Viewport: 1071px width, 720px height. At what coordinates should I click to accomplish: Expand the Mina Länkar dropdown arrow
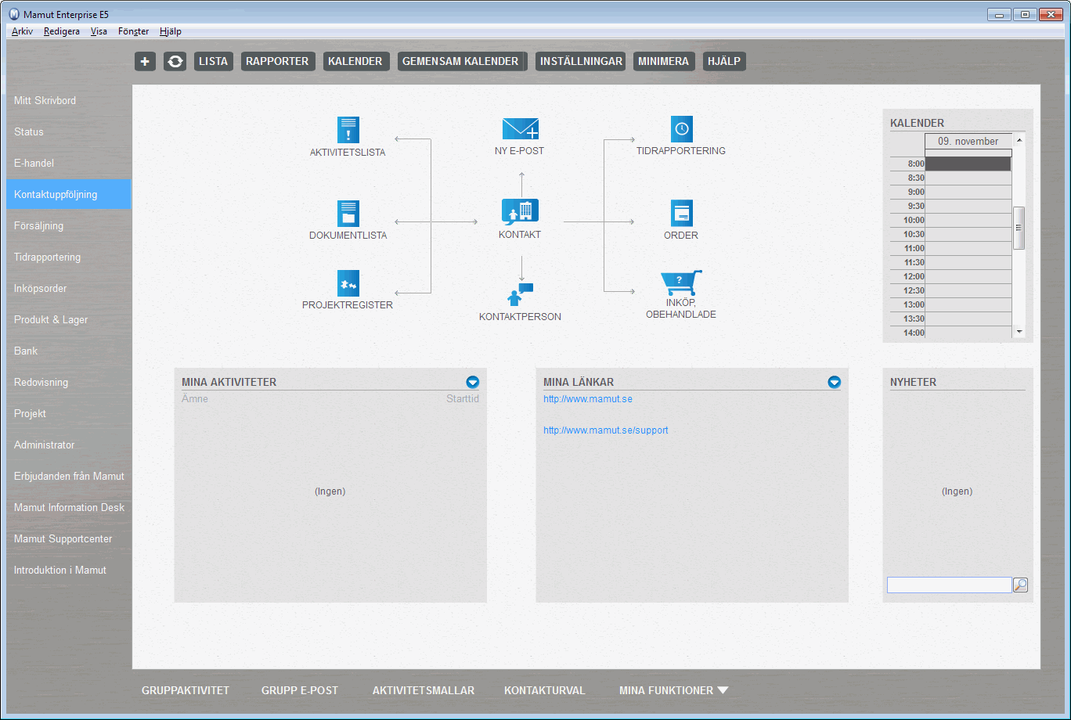point(834,382)
